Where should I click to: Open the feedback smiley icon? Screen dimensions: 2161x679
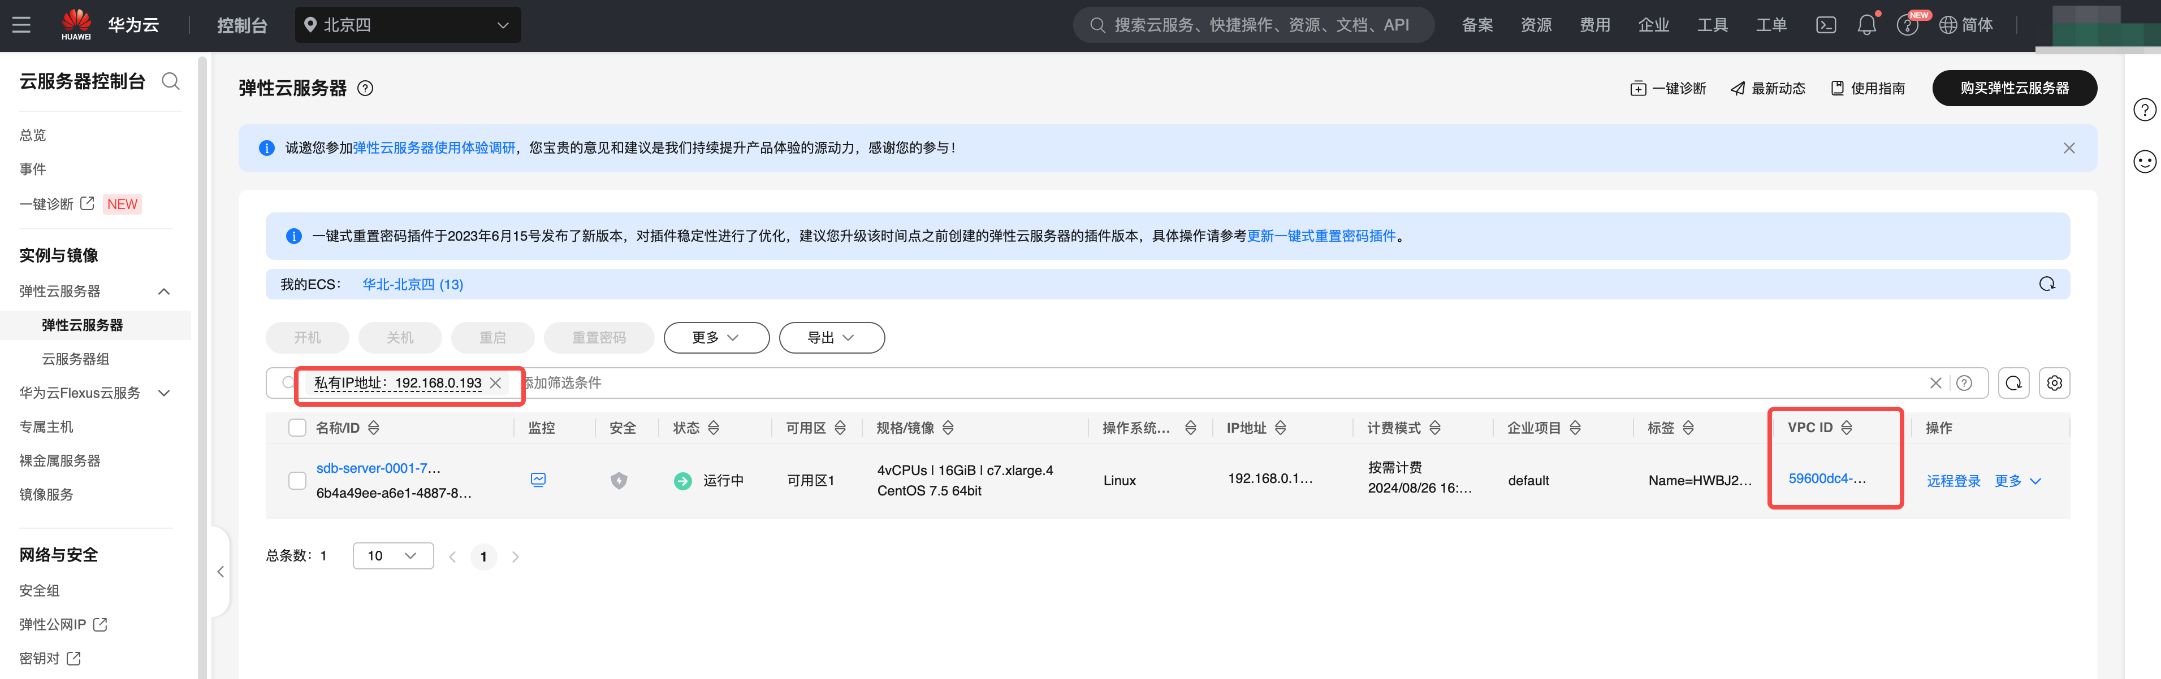2145,162
